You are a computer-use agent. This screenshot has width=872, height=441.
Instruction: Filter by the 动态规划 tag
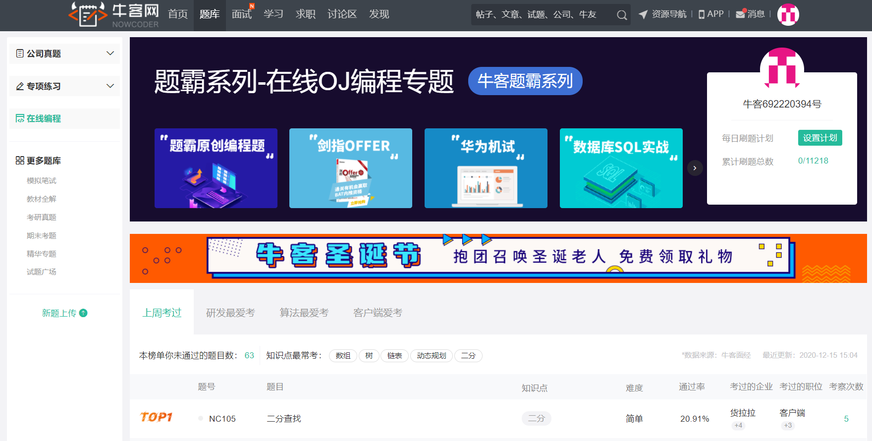432,356
